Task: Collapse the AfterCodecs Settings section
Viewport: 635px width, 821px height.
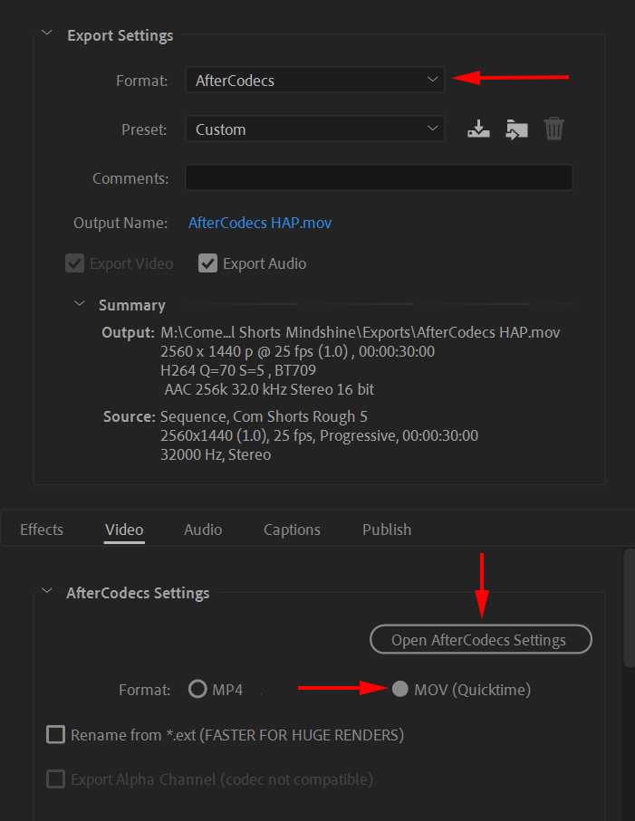Action: pos(46,592)
